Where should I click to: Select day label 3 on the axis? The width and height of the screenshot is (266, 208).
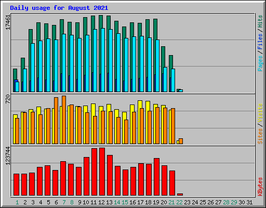[33, 202]
